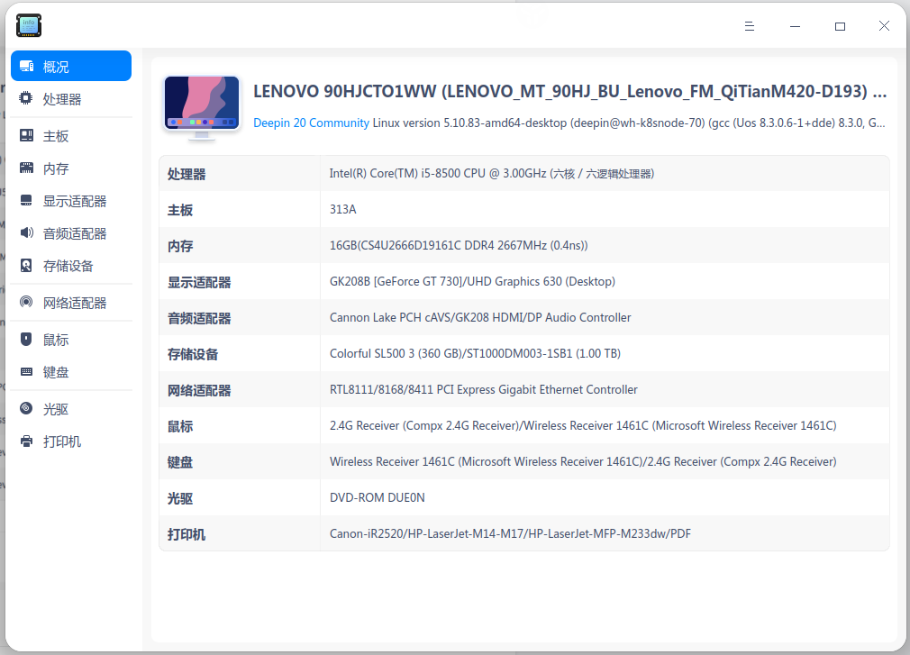This screenshot has width=910, height=655.
Task: Click the 打印机 row label in table
Action: [x=187, y=534]
